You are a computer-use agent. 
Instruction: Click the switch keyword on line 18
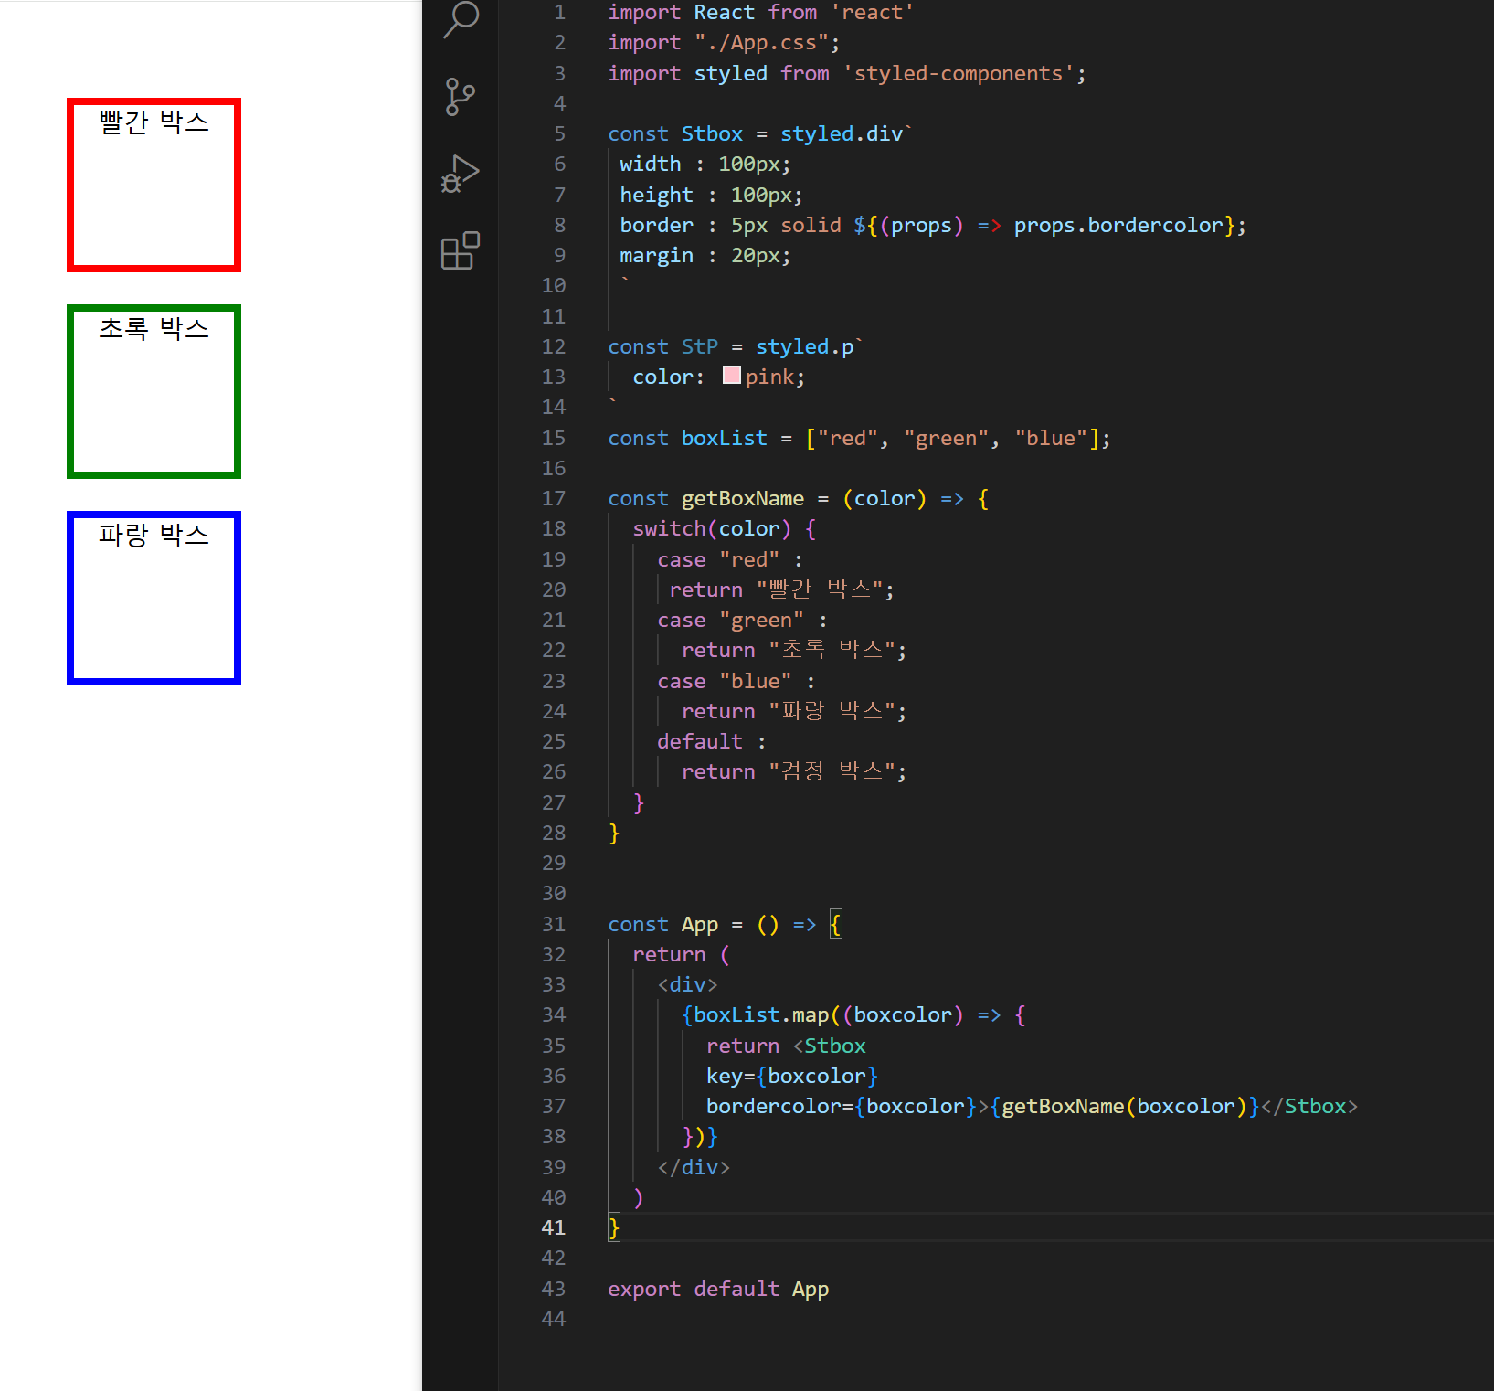669,528
